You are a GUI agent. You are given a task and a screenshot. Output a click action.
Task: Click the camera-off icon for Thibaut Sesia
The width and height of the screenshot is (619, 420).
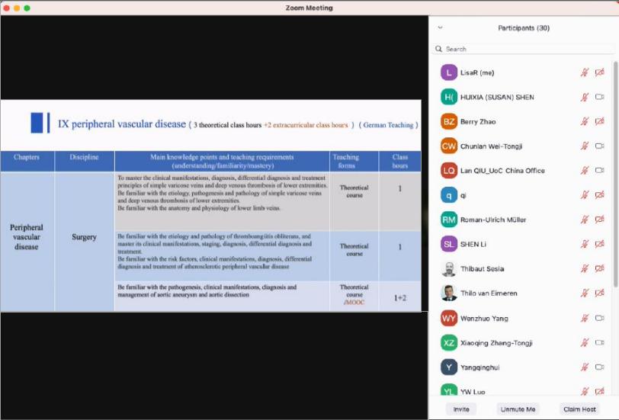pos(600,269)
